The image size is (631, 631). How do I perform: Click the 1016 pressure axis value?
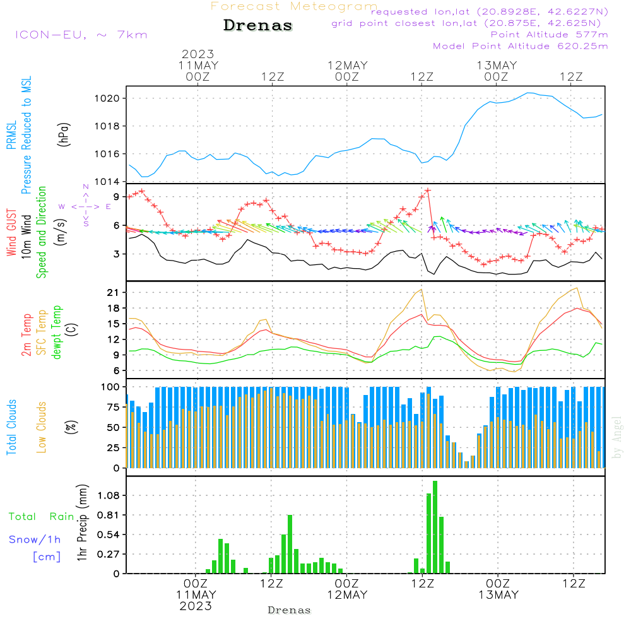(x=107, y=154)
